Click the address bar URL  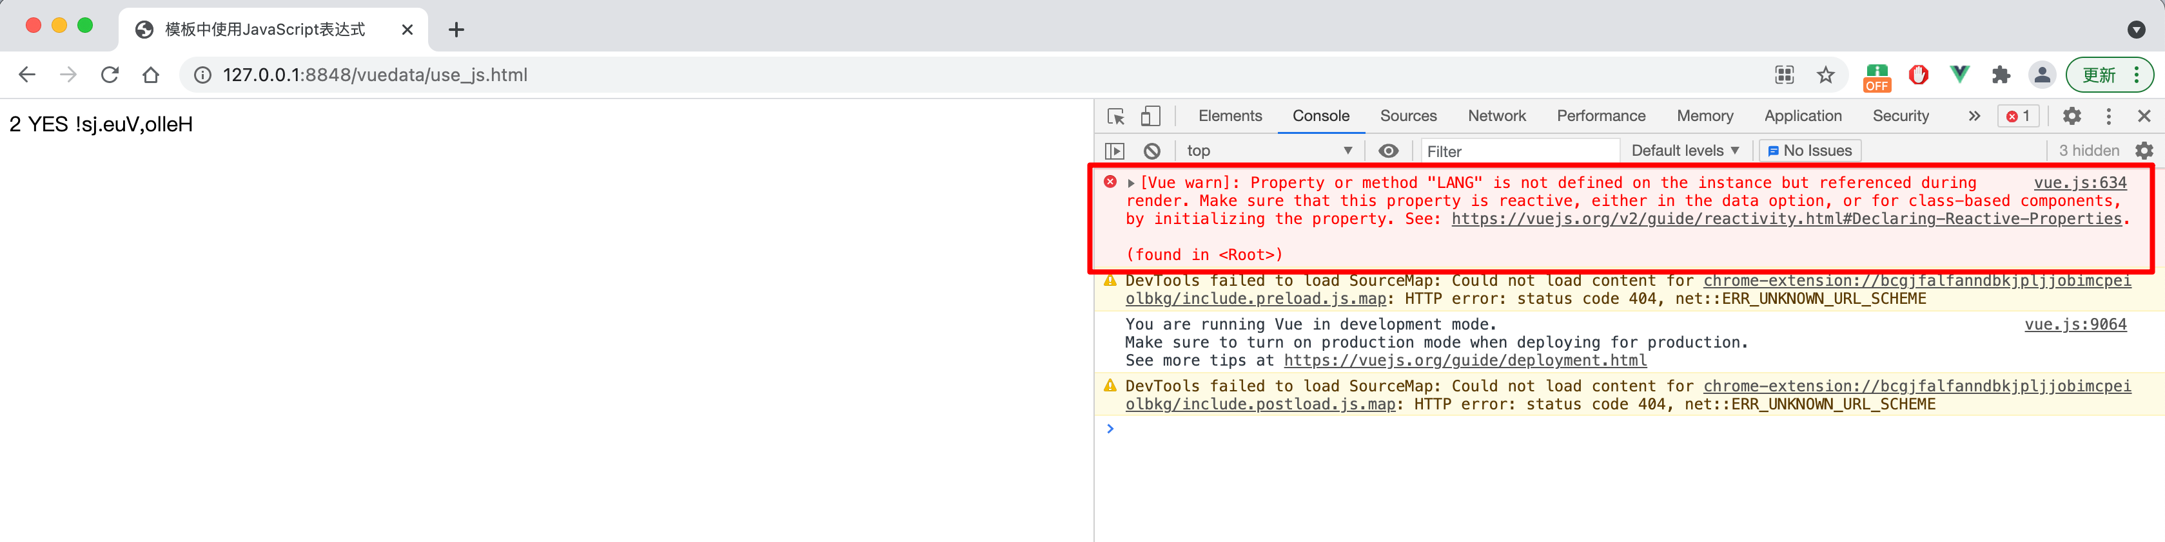(x=375, y=75)
